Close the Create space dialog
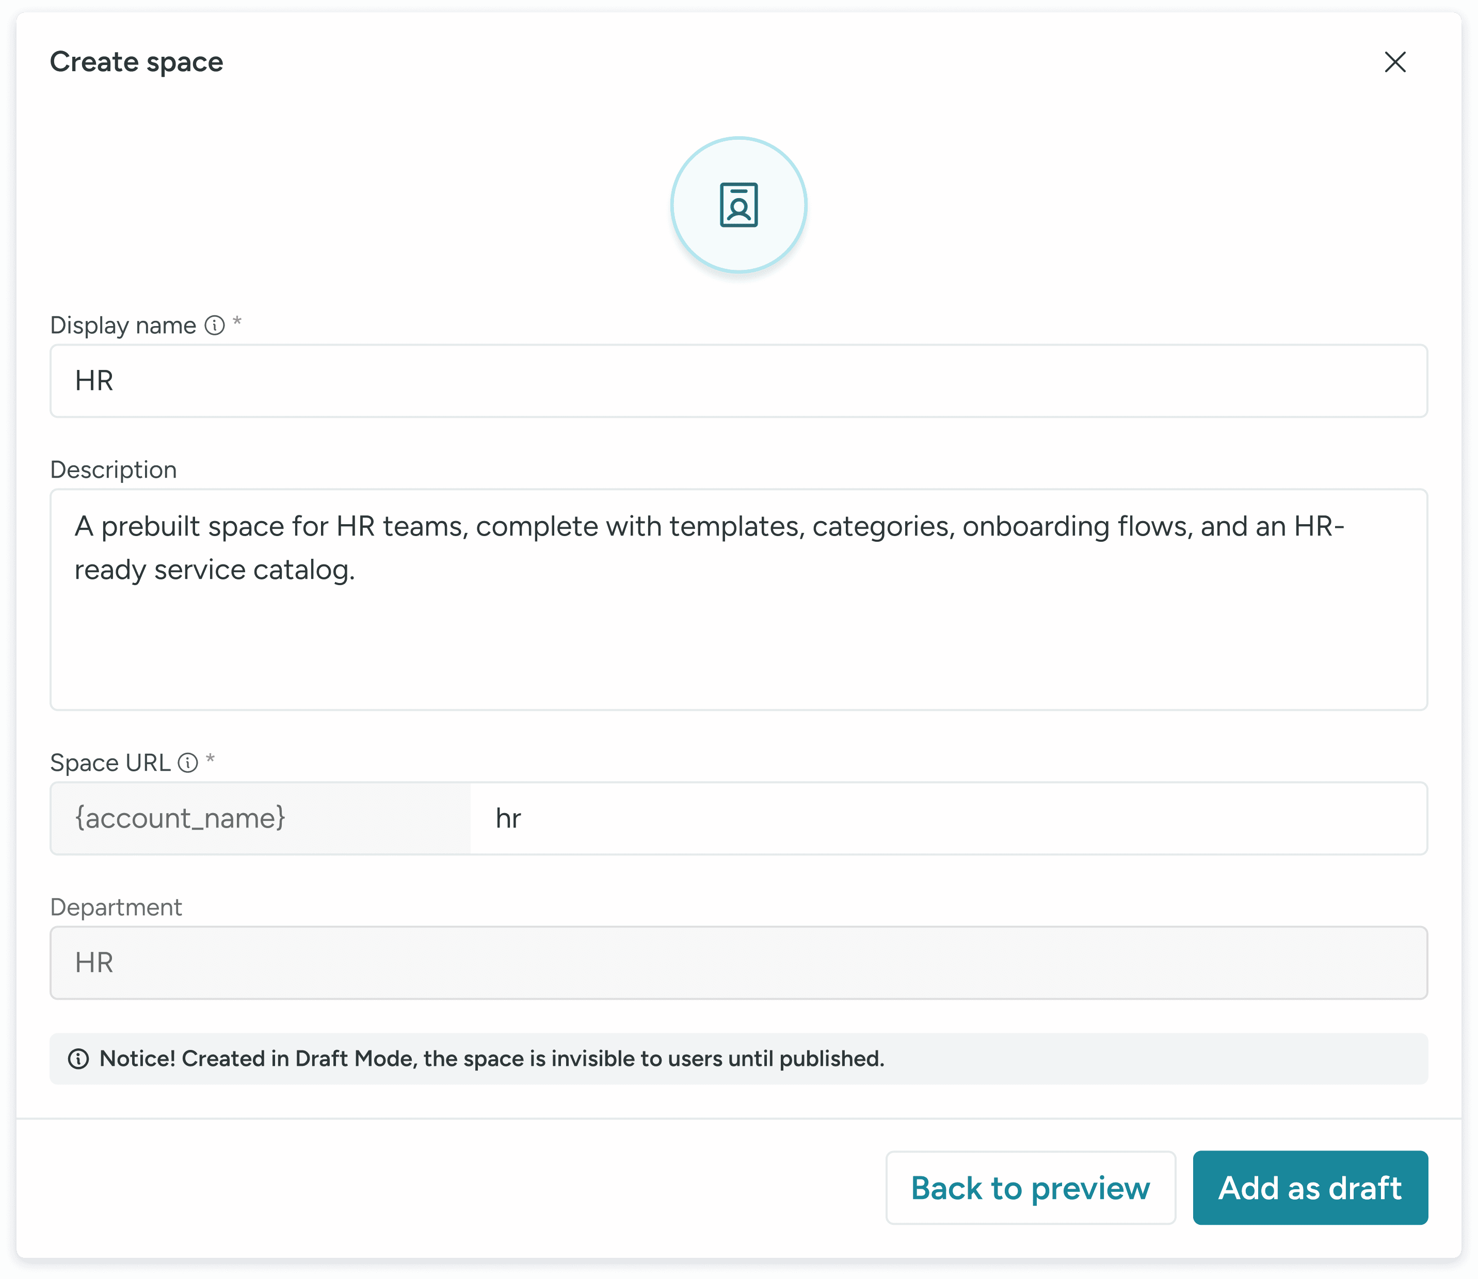The height and width of the screenshot is (1279, 1478). pyautogui.click(x=1394, y=62)
